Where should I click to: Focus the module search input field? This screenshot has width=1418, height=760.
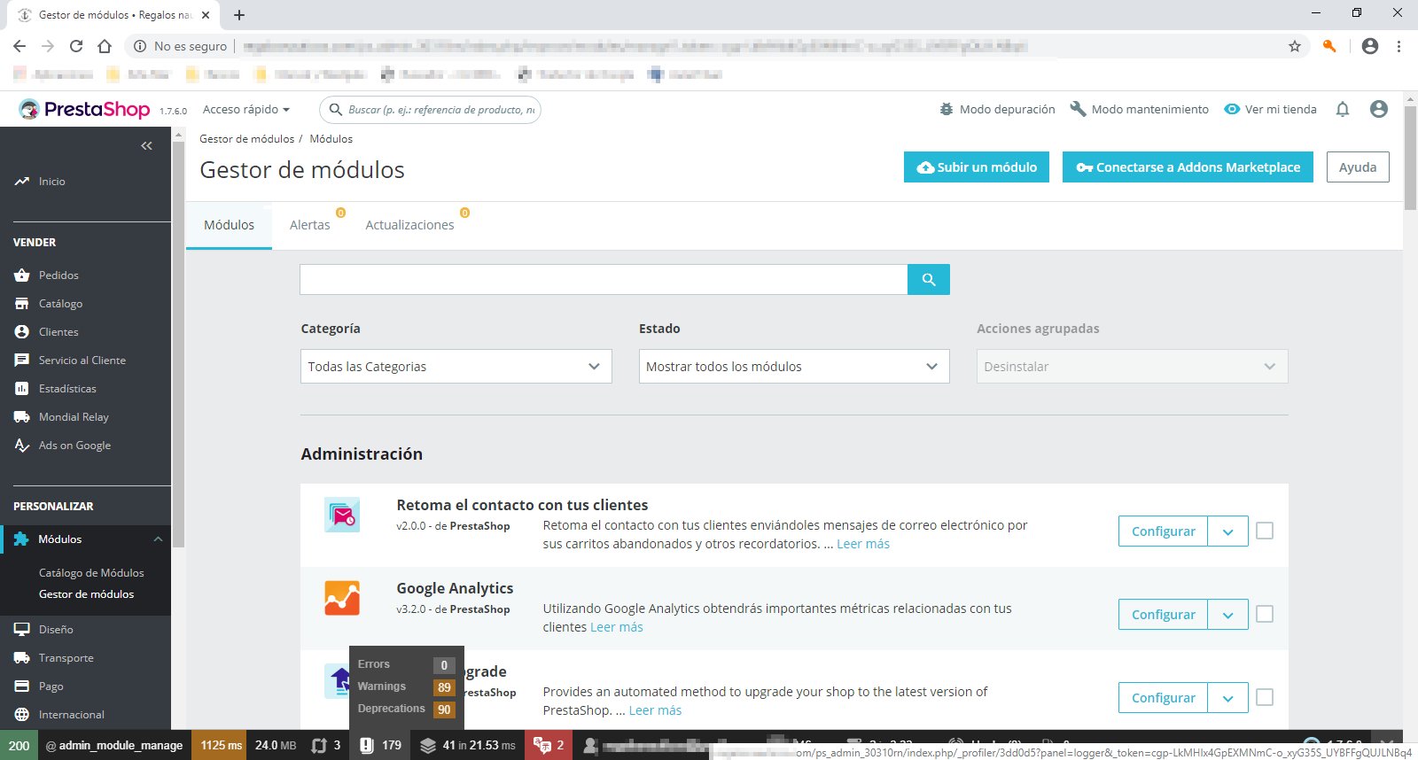coord(604,279)
